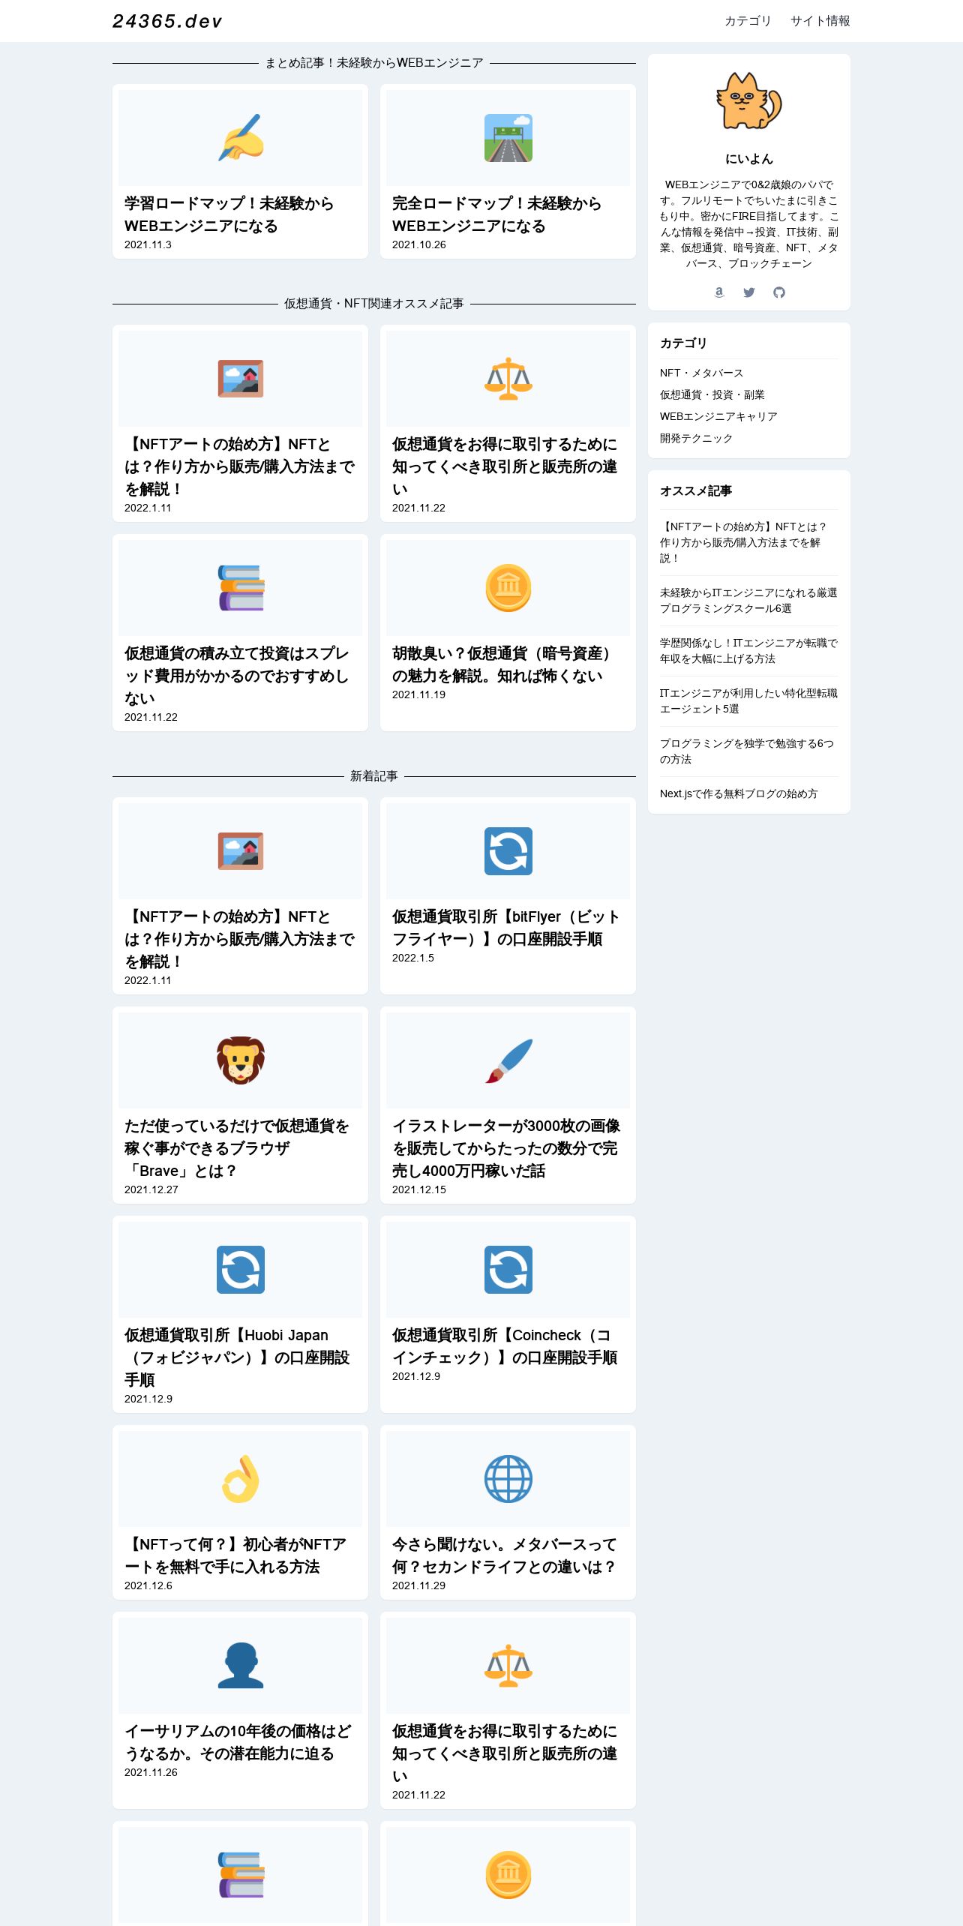Click motorway icon on 完全ロードマップ card
963x1926 pixels.
click(508, 138)
